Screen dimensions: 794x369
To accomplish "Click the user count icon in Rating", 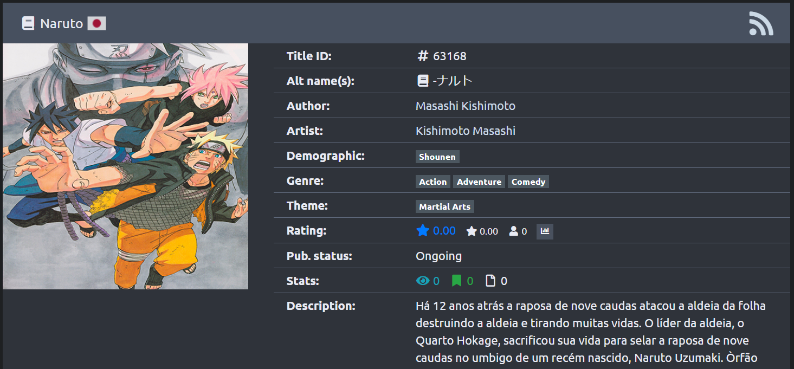I will tap(513, 231).
